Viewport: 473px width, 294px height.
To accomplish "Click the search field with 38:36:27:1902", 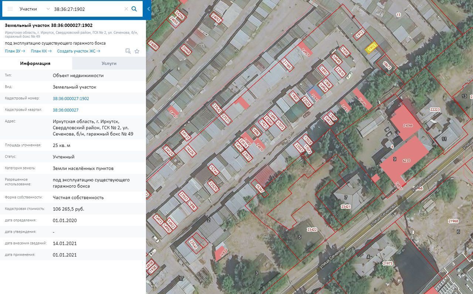I will 87,9.
